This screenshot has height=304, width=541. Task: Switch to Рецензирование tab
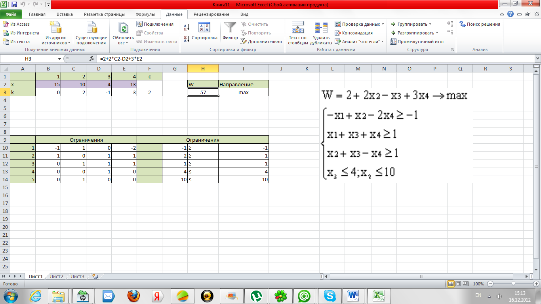tap(211, 14)
